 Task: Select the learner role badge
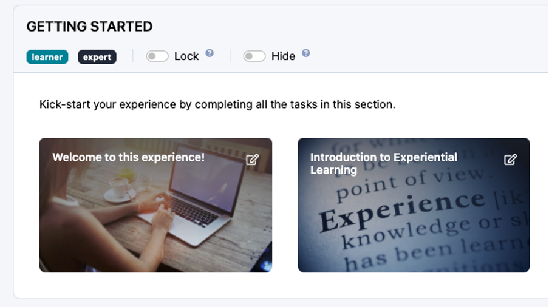pyautogui.click(x=47, y=57)
